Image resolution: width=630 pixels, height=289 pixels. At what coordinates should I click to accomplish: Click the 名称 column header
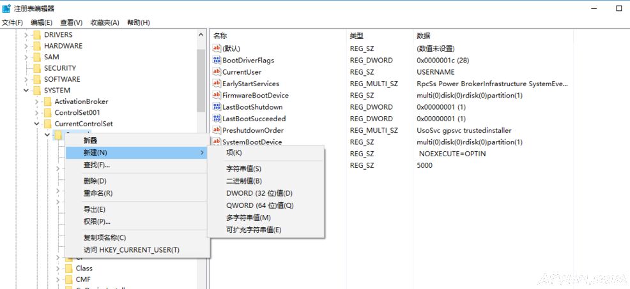[x=220, y=36]
